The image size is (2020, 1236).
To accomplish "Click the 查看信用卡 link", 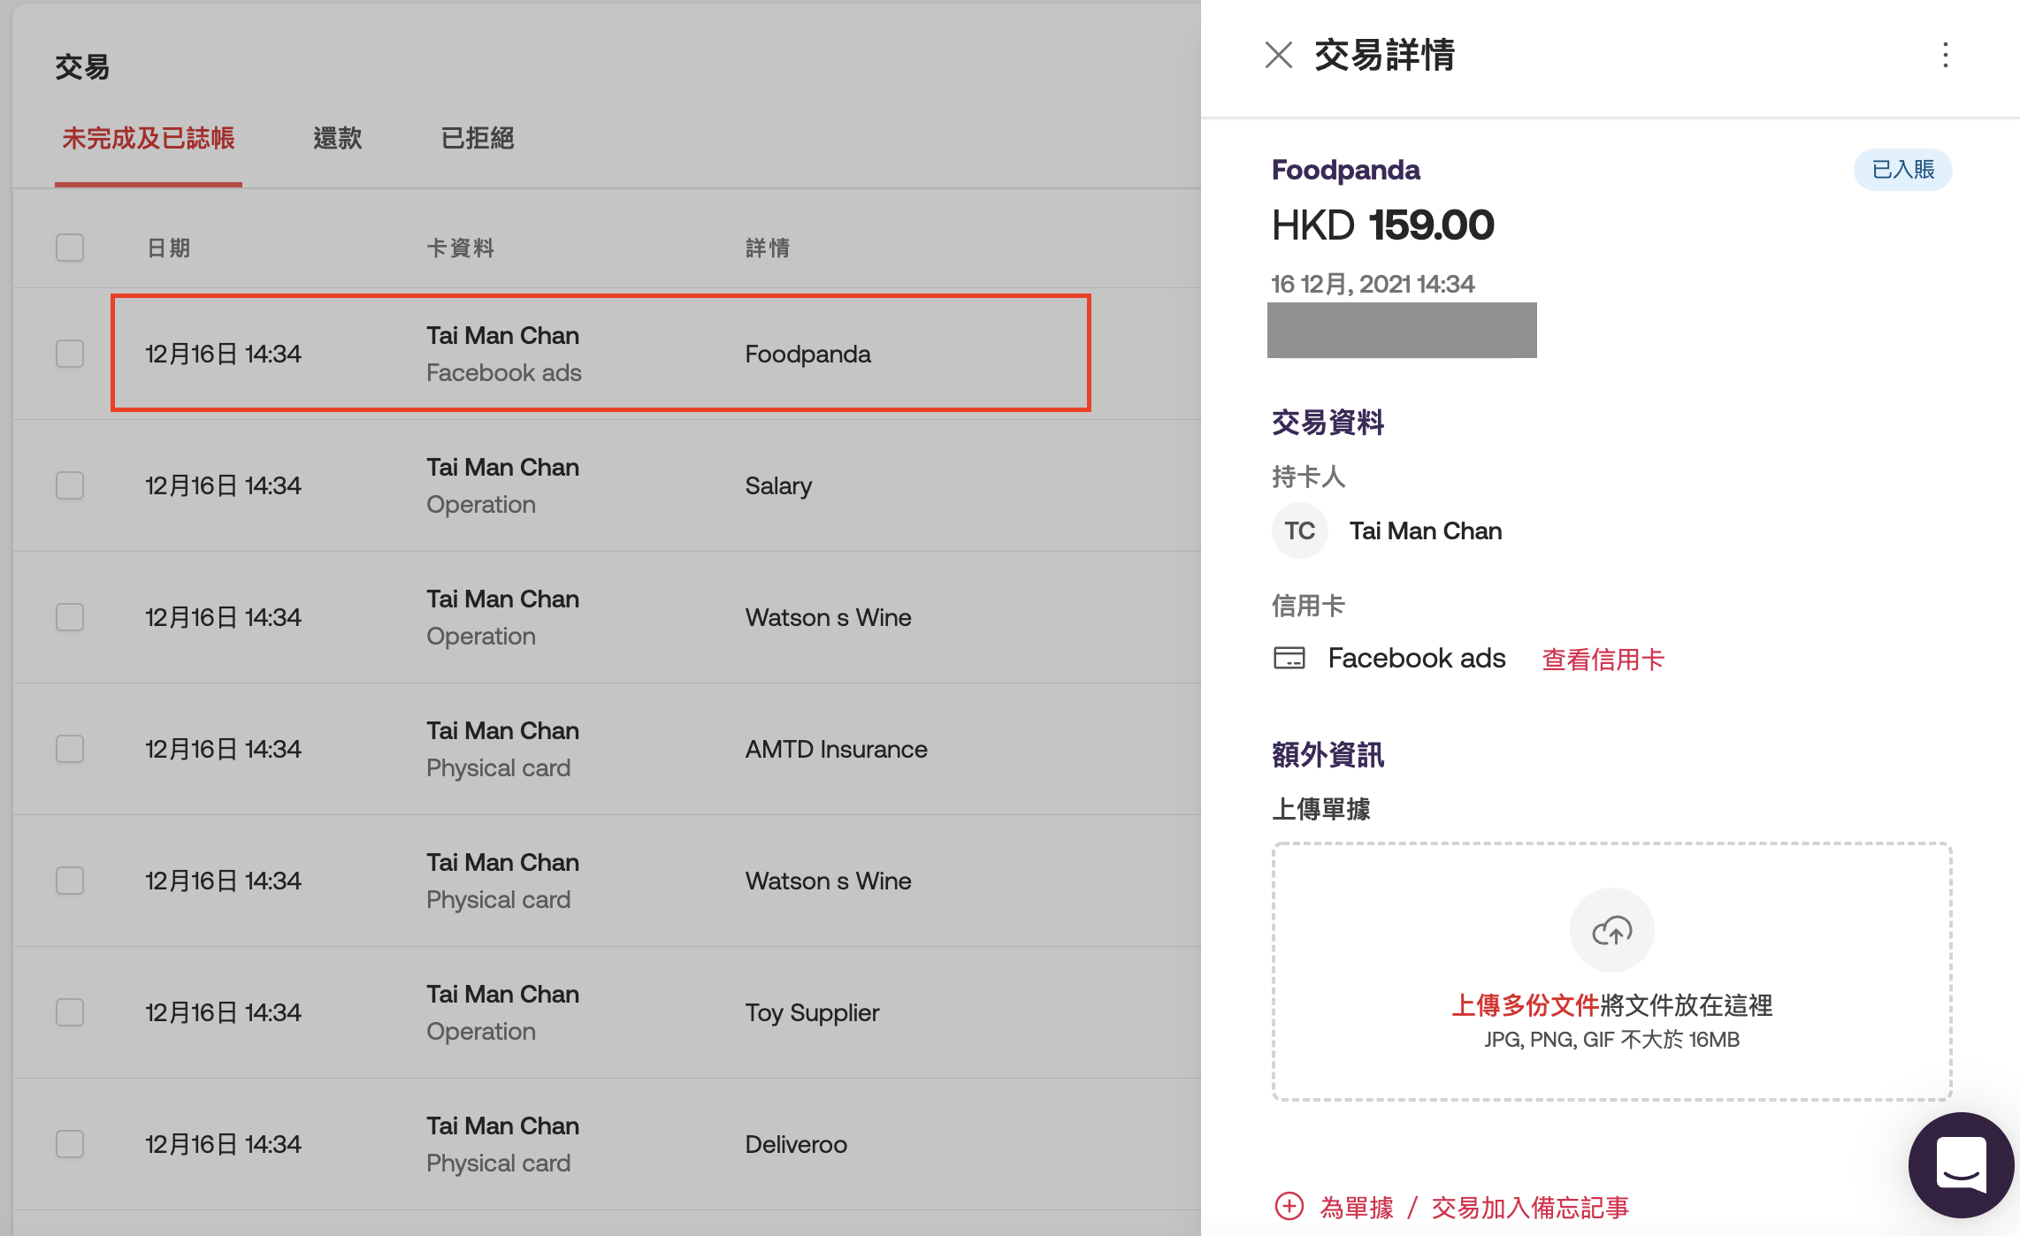I will point(1603,660).
